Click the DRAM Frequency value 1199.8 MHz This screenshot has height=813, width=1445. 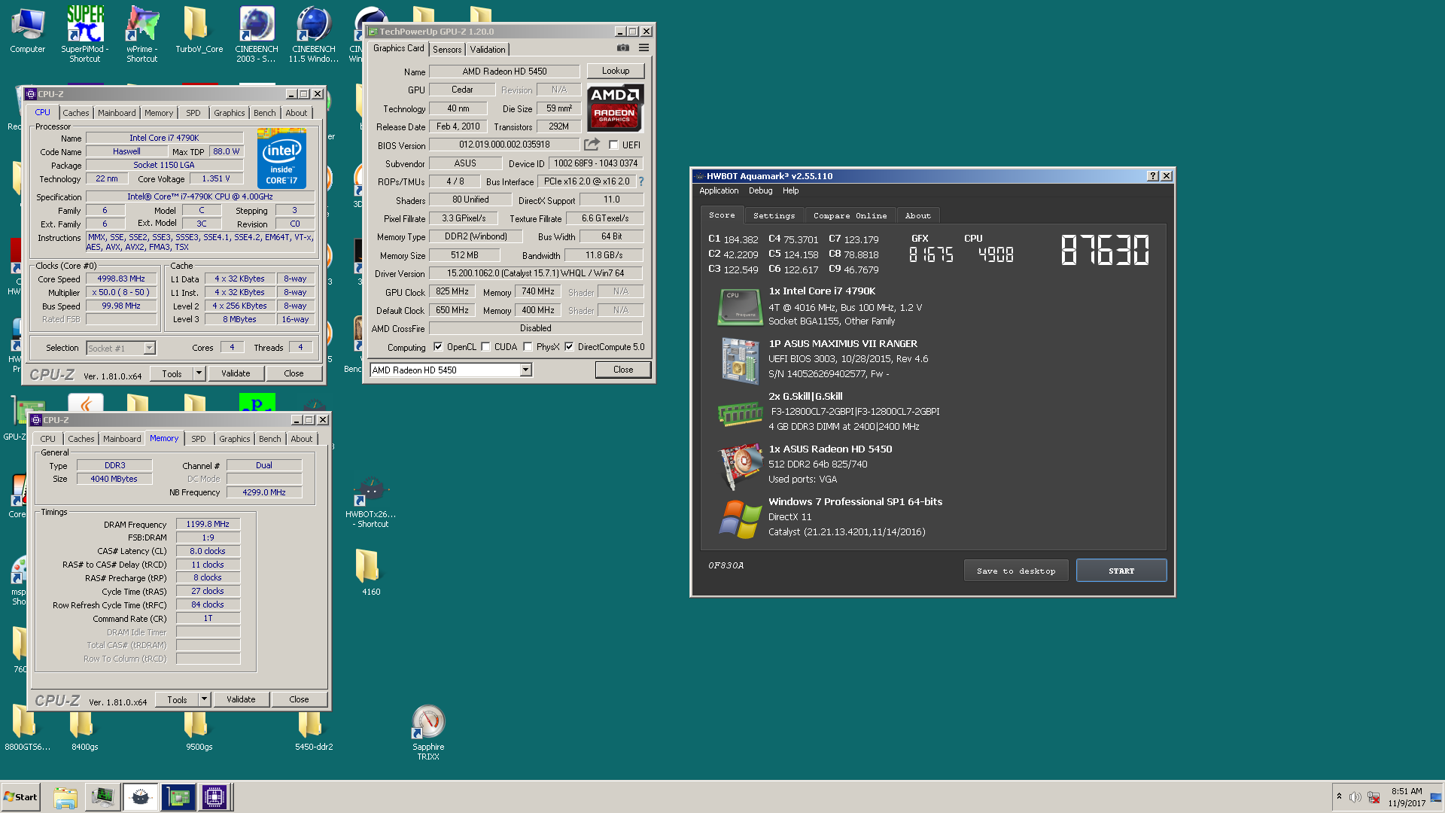coord(208,524)
